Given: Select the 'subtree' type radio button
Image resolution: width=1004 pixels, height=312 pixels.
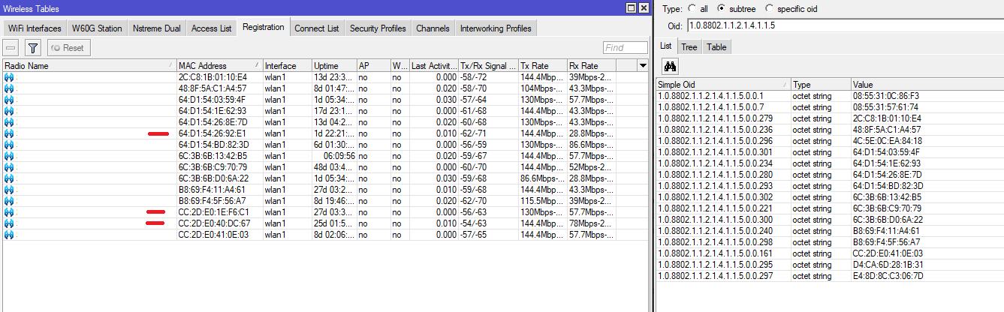Looking at the screenshot, I should pyautogui.click(x=722, y=8).
